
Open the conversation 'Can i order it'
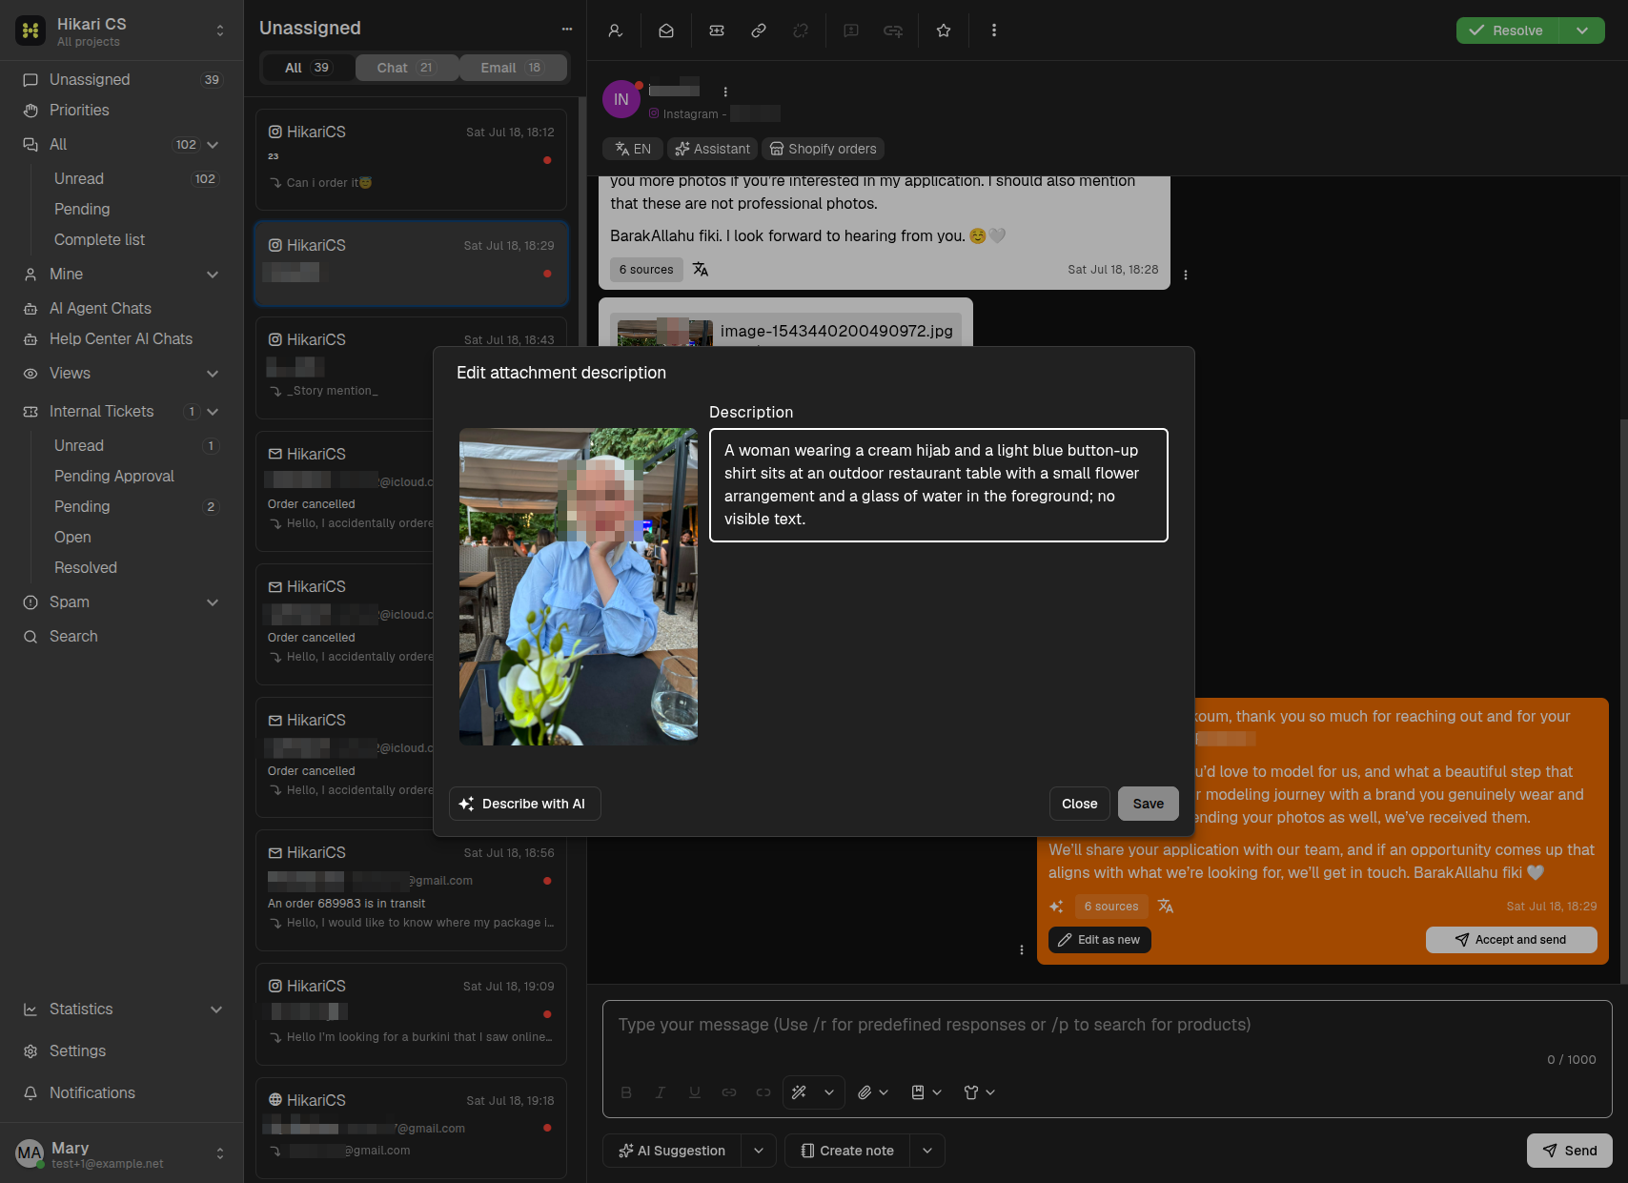pyautogui.click(x=411, y=159)
